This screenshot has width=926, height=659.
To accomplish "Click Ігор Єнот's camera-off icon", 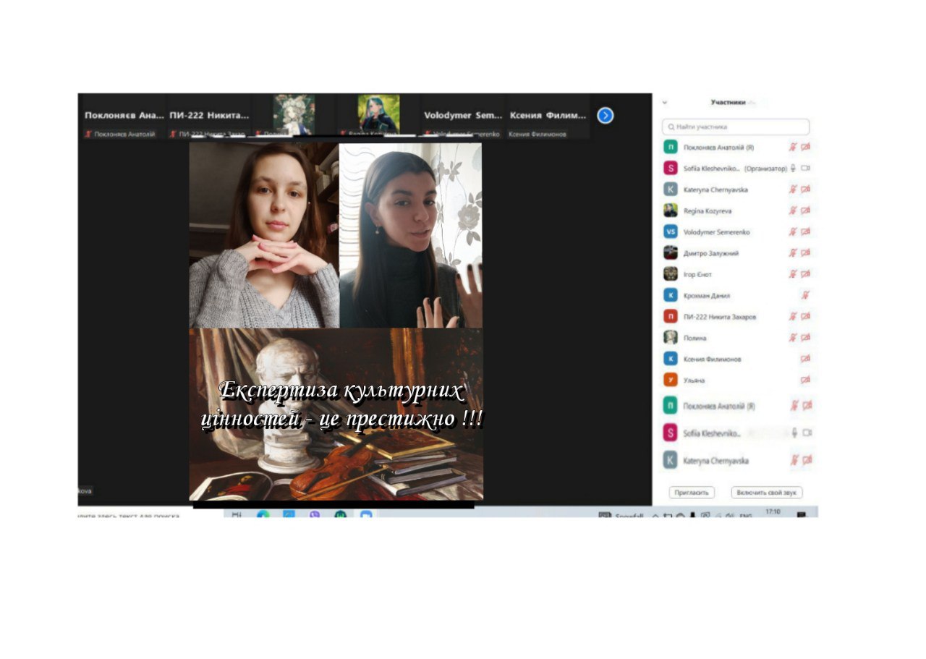I will 806,273.
